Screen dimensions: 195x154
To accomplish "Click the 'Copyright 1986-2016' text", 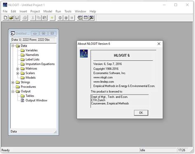I will [106, 69].
